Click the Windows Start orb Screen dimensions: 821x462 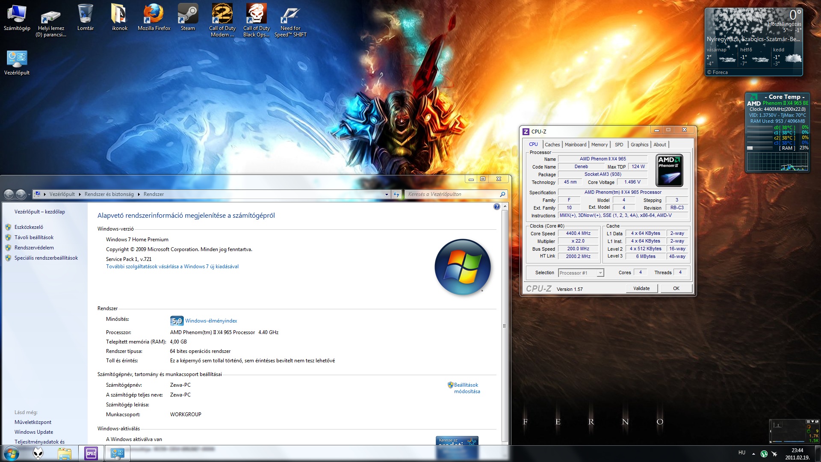coord(12,453)
